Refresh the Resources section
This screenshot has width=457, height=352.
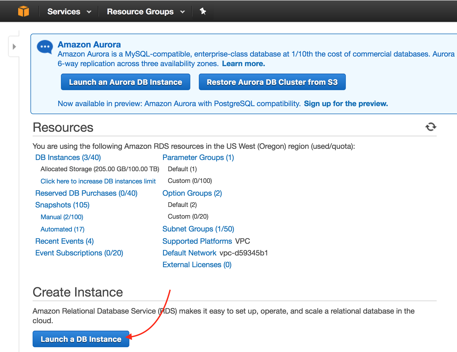click(431, 127)
